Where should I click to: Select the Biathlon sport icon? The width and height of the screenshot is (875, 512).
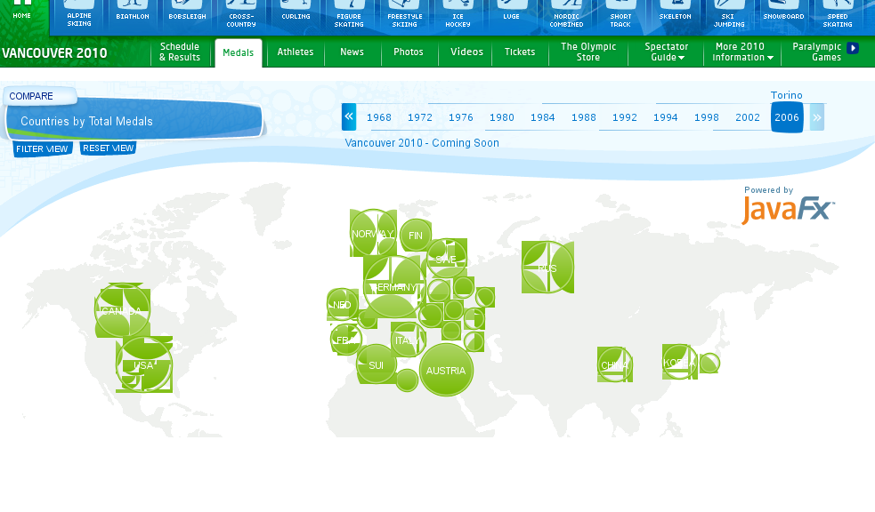[133, 15]
